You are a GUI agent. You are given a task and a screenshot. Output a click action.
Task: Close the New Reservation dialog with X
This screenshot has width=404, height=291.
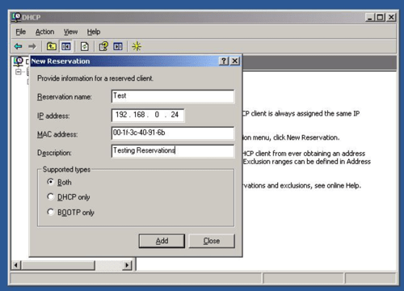point(235,61)
